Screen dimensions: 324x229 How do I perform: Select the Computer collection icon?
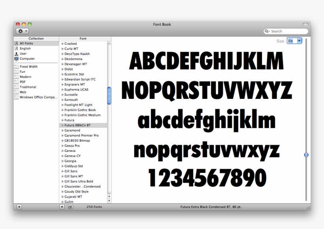pyautogui.click(x=16, y=59)
